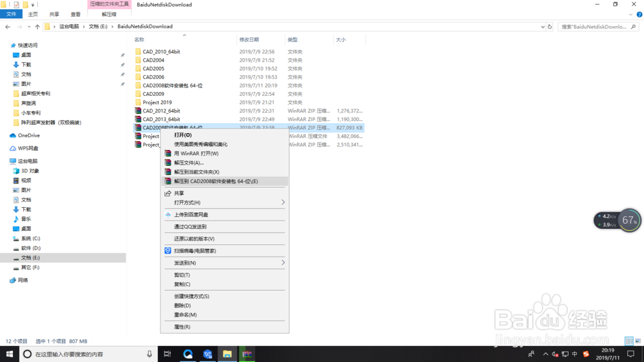Click the OneDrive cloud icon in sidebar
This screenshot has height=362, width=644.
(x=13, y=135)
